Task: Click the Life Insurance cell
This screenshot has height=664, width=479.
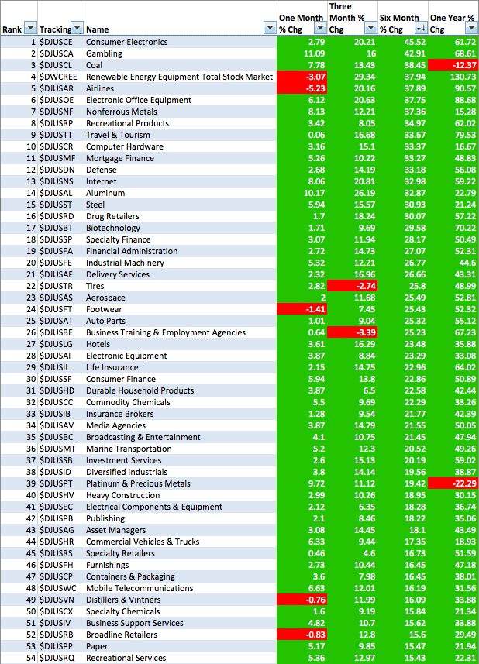Action: tap(181, 367)
